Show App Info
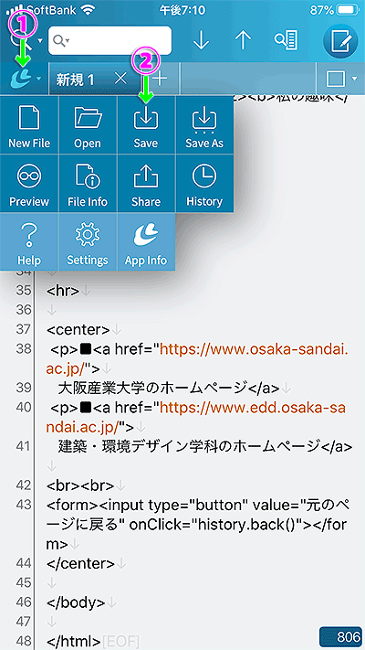 (146, 242)
